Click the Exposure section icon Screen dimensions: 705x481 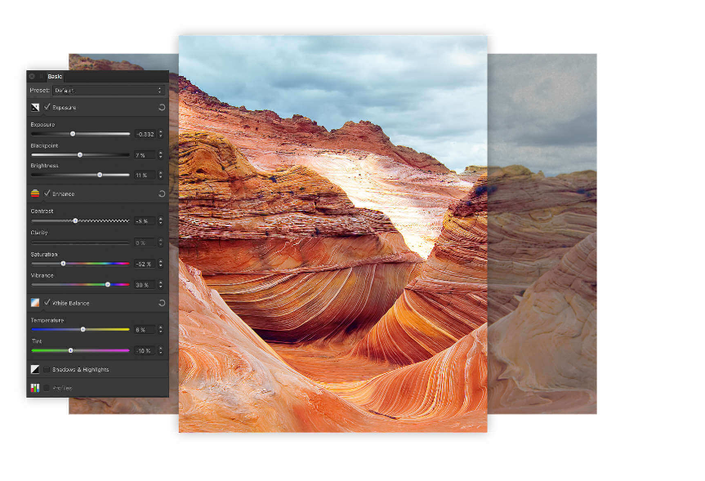tap(35, 108)
